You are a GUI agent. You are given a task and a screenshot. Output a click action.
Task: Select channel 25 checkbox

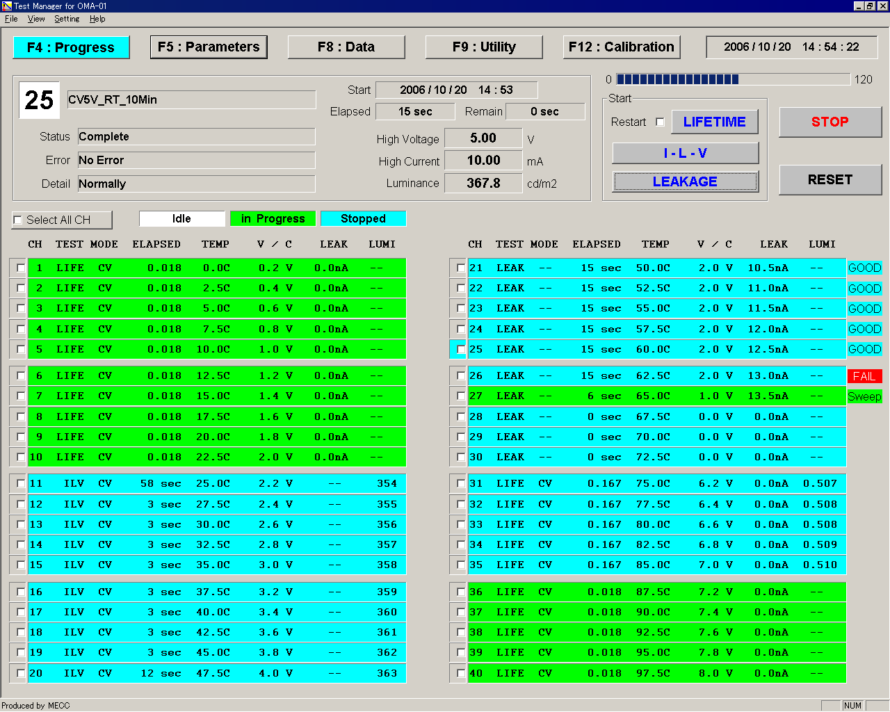click(x=460, y=349)
